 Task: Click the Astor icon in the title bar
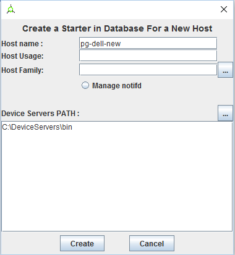click(x=11, y=9)
